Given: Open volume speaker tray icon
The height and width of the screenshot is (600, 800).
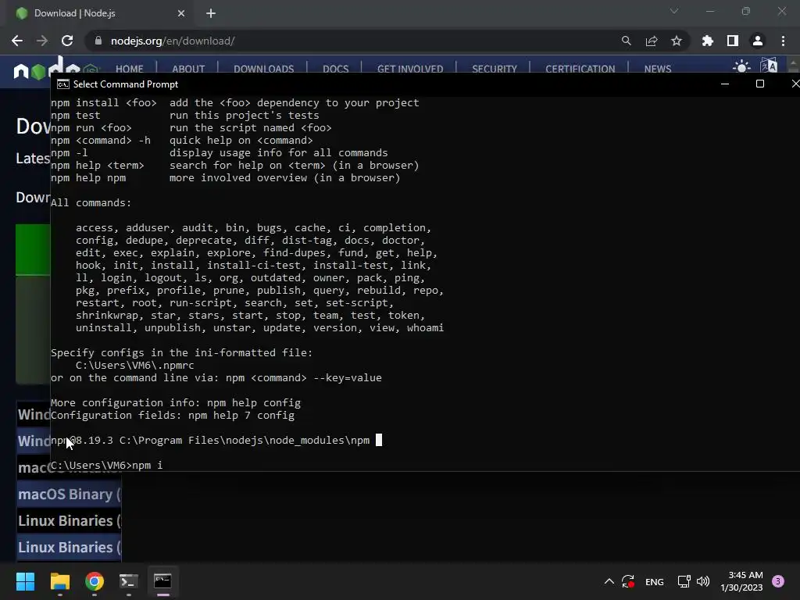Looking at the screenshot, I should [x=703, y=581].
